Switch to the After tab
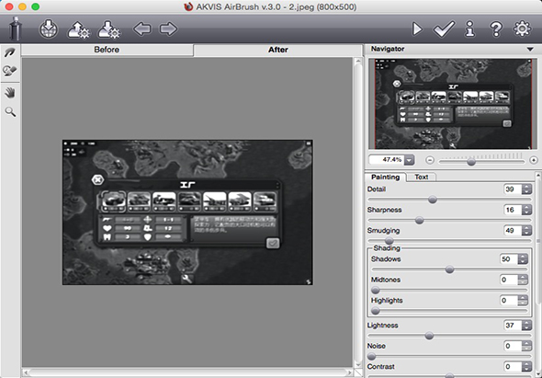 [278, 50]
